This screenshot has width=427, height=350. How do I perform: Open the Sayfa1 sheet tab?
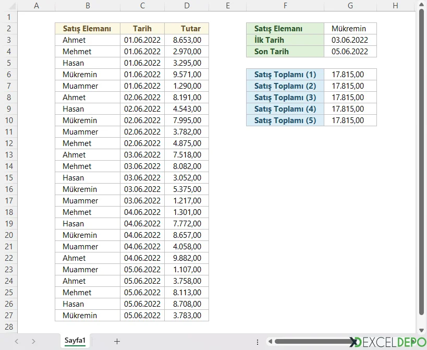coord(75,341)
